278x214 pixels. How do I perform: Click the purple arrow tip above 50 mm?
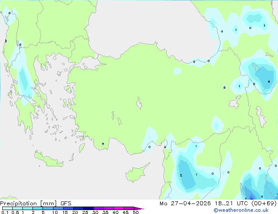139,208
